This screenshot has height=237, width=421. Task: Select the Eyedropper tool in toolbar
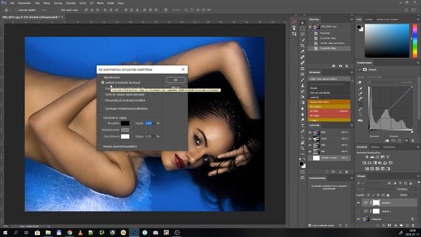[303, 51]
